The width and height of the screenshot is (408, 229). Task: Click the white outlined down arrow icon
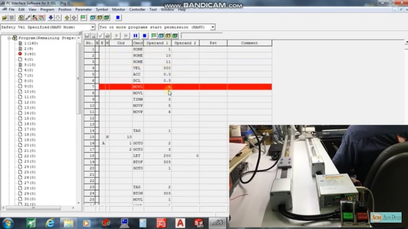pyautogui.click(x=58, y=18)
